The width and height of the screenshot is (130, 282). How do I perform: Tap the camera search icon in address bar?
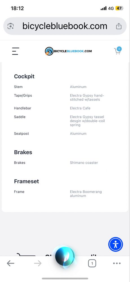pos(11,26)
